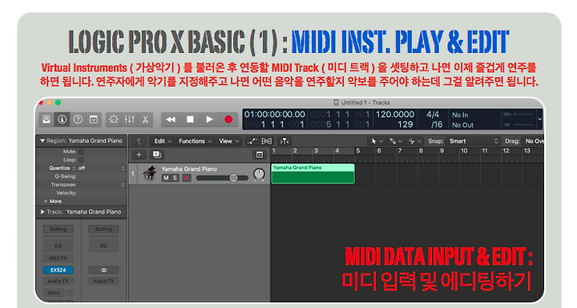Toggle Record Enable on piano track
The image size is (577, 308).
187,178
